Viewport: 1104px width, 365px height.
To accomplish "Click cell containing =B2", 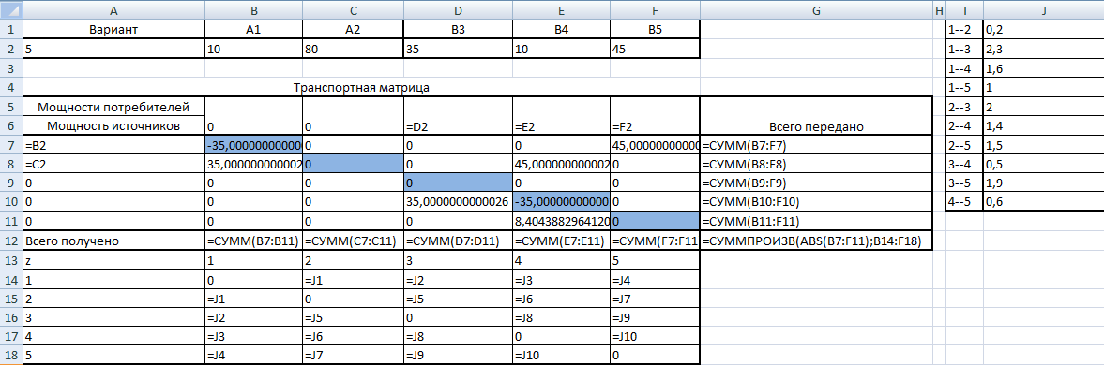I will (114, 145).
